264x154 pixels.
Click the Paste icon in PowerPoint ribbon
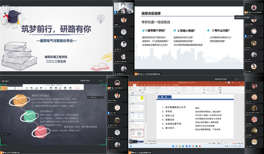point(131,89)
